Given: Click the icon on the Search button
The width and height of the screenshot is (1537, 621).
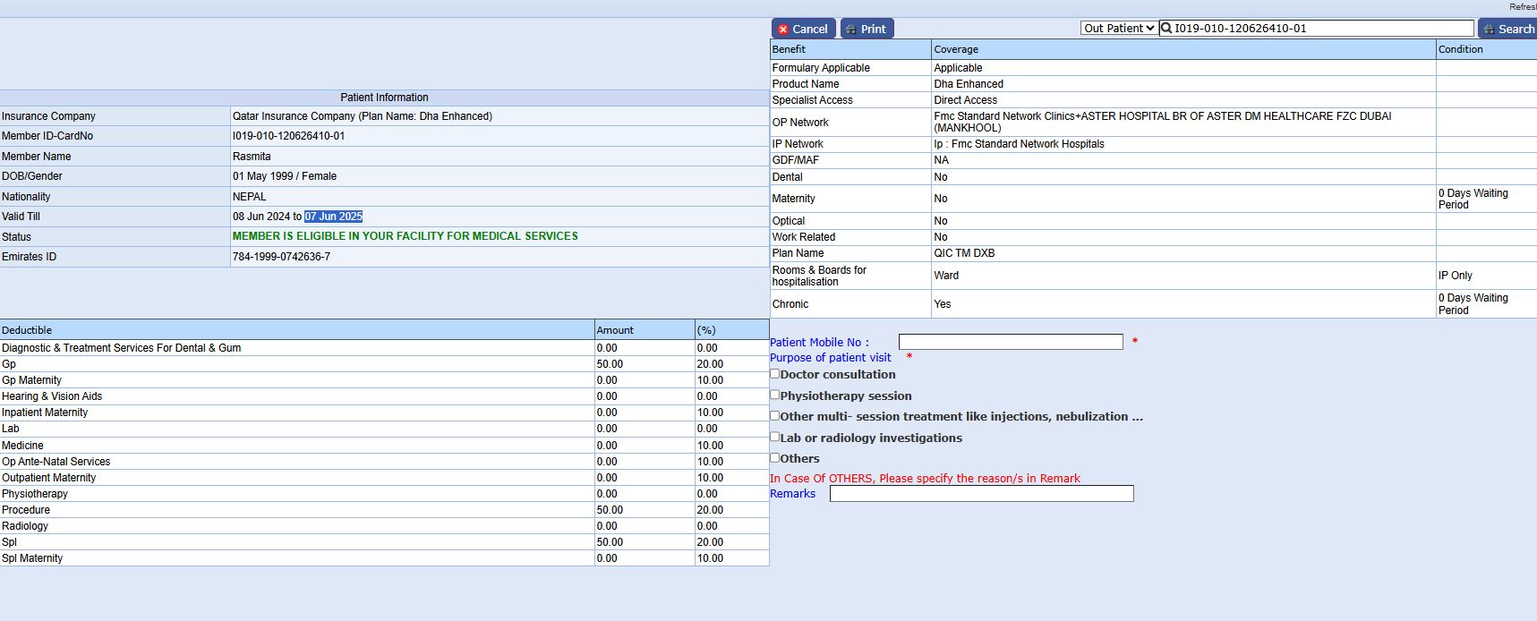Looking at the screenshot, I should (1489, 30).
